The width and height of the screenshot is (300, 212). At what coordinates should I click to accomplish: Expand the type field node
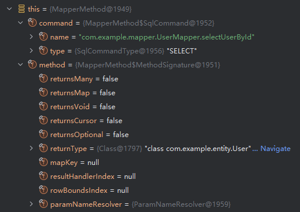pyautogui.click(x=31, y=51)
